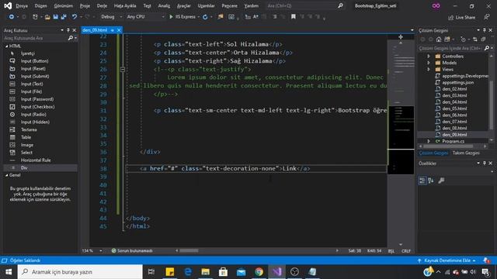The width and height of the screenshot is (497, 279).
Task: Open appsettings.json in Çözüm Gezgini
Action: coord(457,82)
